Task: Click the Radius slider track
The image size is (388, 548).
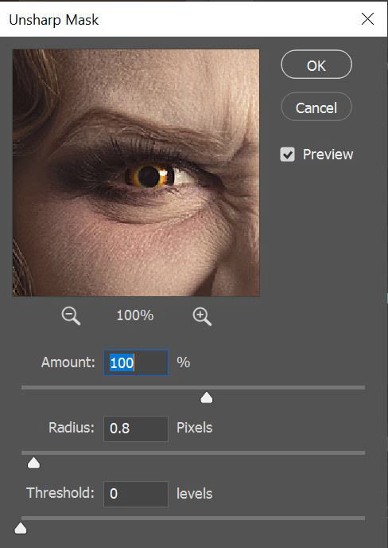Action: [x=193, y=453]
